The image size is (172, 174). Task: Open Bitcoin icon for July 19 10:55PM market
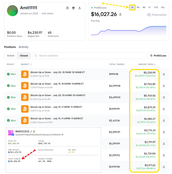[25, 86]
